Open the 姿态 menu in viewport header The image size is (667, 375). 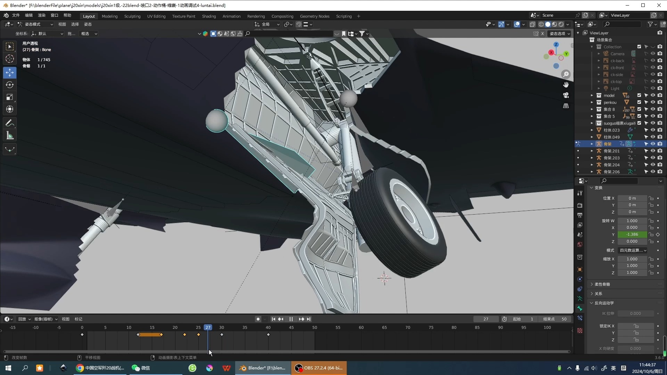tap(88, 24)
